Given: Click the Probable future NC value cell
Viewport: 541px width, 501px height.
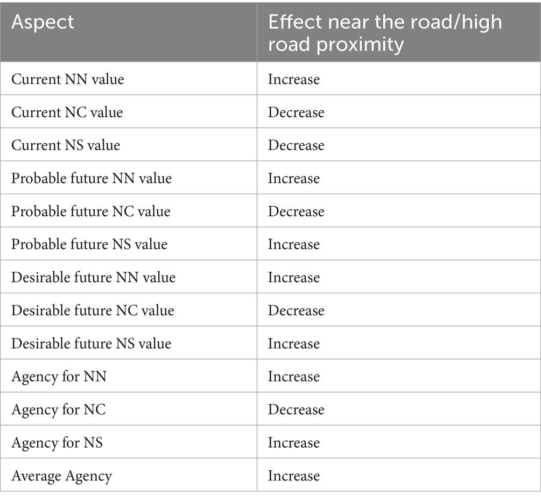Looking at the screenshot, I should click(91, 211).
